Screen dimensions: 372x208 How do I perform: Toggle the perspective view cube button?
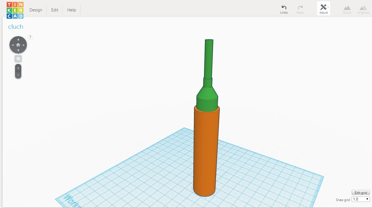coord(18,59)
